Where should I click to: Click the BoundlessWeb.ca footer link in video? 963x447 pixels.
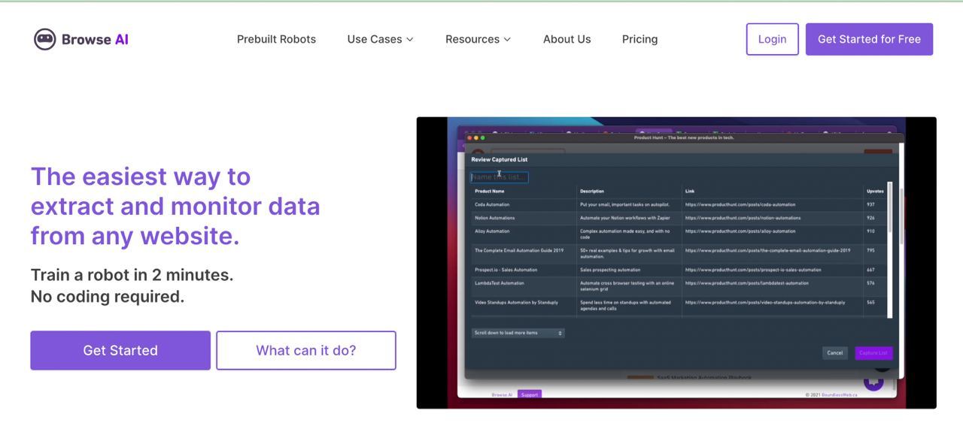click(839, 394)
